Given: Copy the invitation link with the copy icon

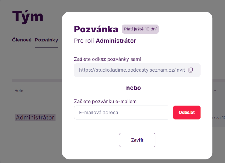Looking at the screenshot, I should [x=191, y=70].
